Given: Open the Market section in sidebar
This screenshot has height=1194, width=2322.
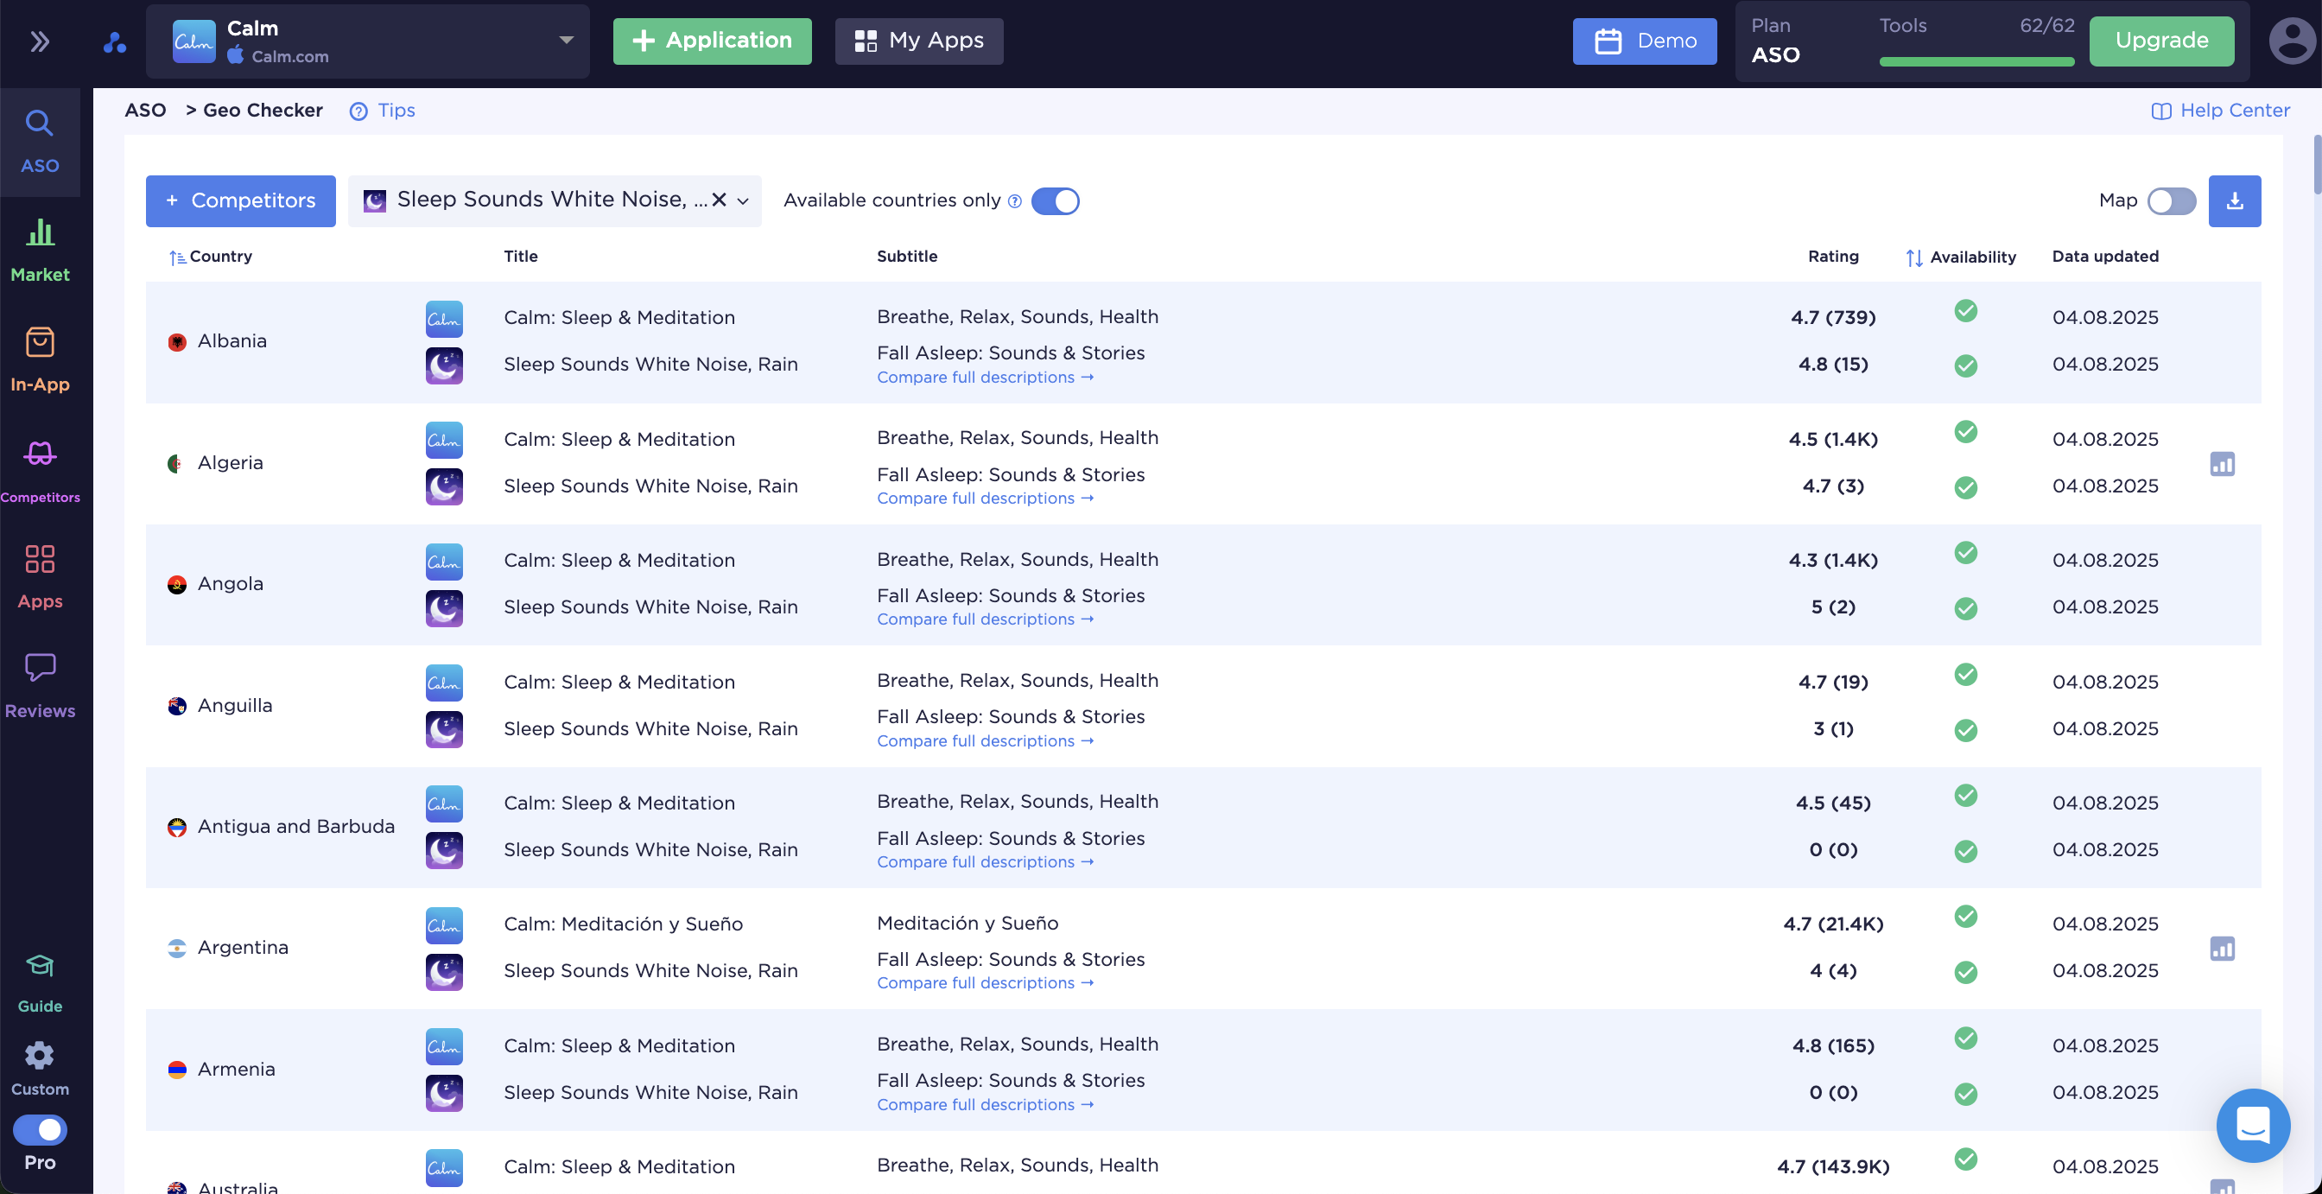Looking at the screenshot, I should pyautogui.click(x=40, y=251).
